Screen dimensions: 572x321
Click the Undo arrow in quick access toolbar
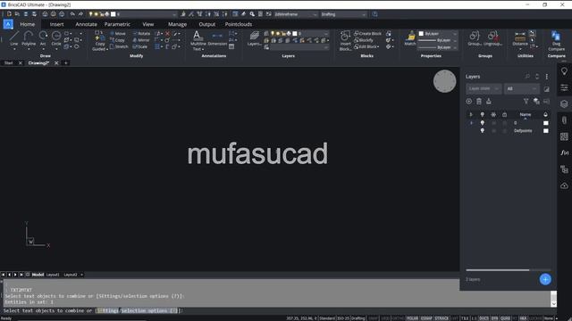coord(72,14)
